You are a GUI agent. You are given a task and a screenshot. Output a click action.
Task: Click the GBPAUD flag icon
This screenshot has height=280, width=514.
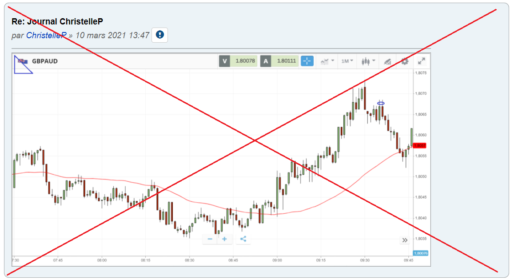point(23,61)
